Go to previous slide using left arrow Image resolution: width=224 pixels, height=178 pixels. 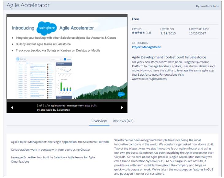(x=12, y=108)
